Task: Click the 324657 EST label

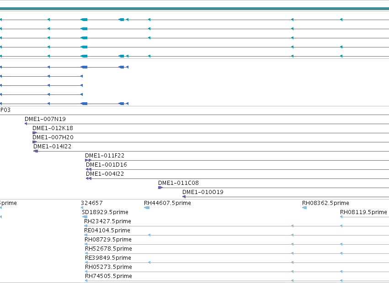Action: pos(92,203)
